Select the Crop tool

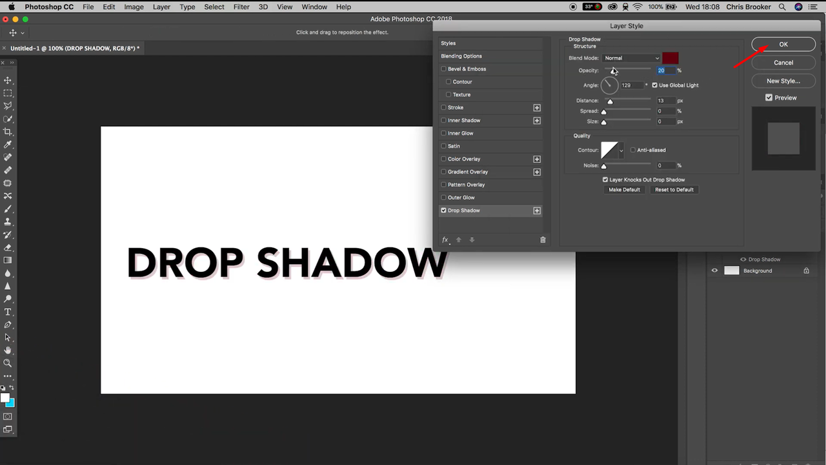(x=8, y=131)
